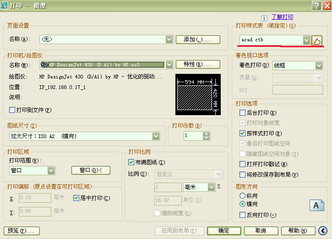This screenshot has width=332, height=239.
Task: Select 纵向 portrait orientation
Action: coord(242,195)
